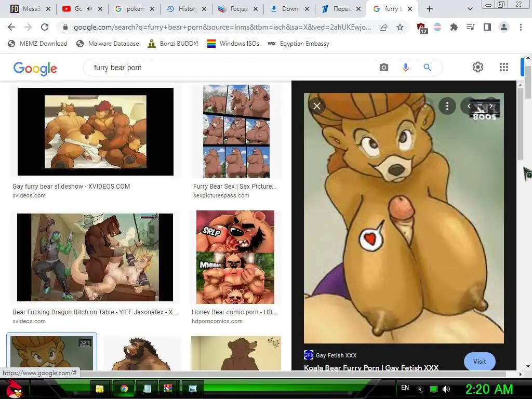Click the Google logo
This screenshot has width=532, height=399.
pos(35,68)
